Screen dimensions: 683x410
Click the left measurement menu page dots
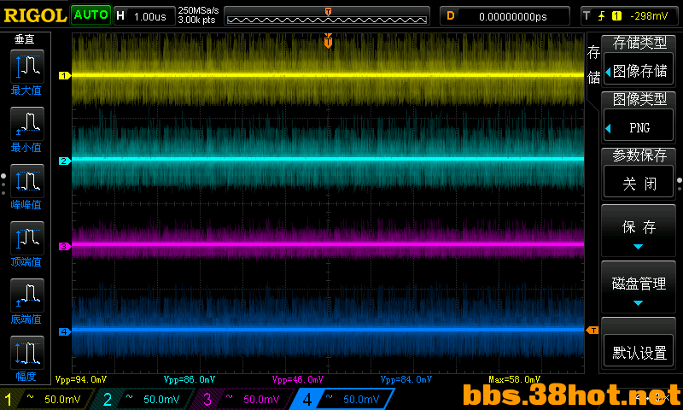point(3,184)
